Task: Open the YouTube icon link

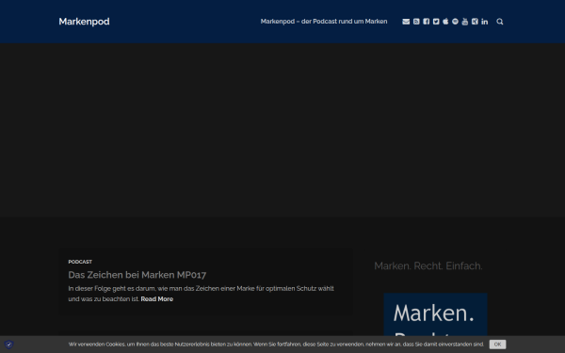Action: pos(465,22)
